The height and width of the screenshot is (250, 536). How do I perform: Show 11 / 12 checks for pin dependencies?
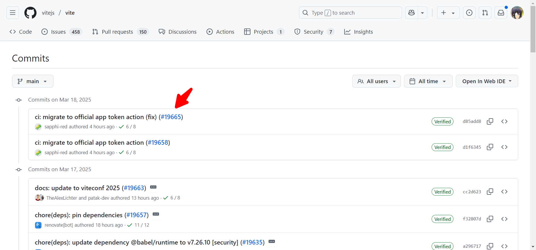(x=138, y=225)
